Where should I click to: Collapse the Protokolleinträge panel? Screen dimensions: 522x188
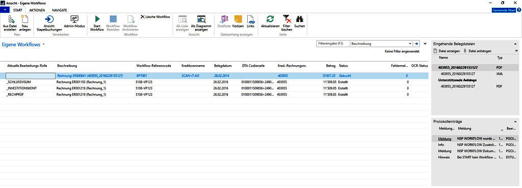click(515, 121)
